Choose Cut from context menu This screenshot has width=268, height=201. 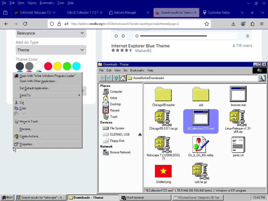point(48,103)
